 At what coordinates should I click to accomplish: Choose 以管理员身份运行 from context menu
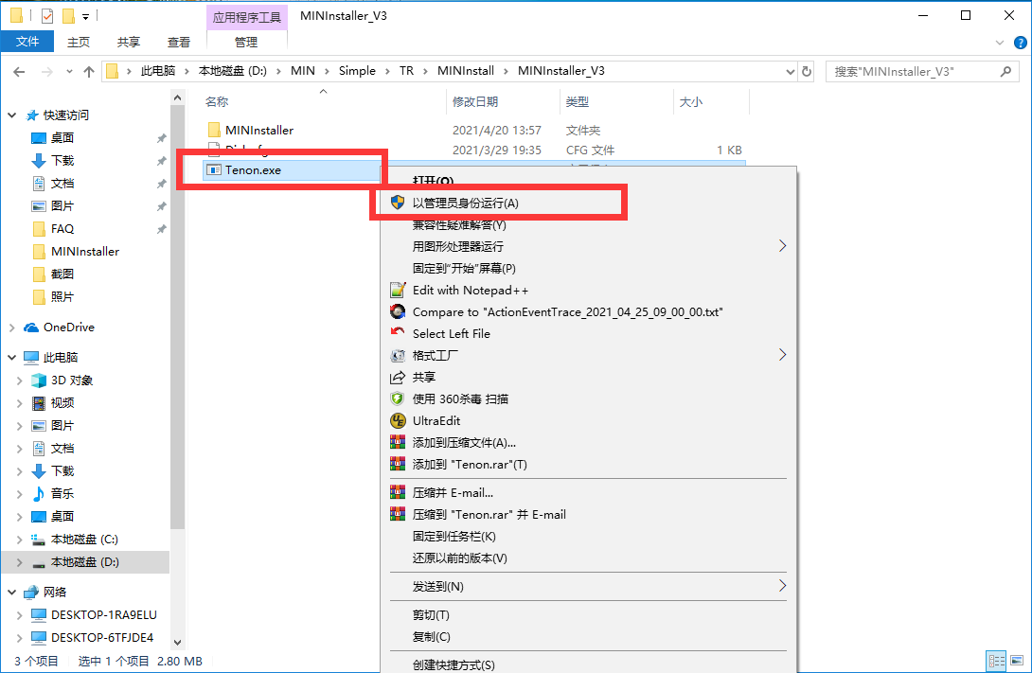tap(466, 204)
